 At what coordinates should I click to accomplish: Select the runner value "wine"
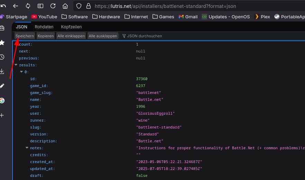[x=143, y=120]
